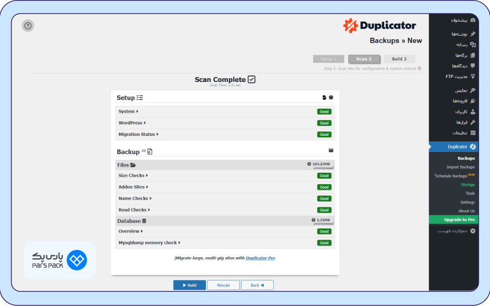This screenshot has height=306, width=490.
Task: Click the Plugins (افزونه‌ها) plug icon
Action: [473, 101]
